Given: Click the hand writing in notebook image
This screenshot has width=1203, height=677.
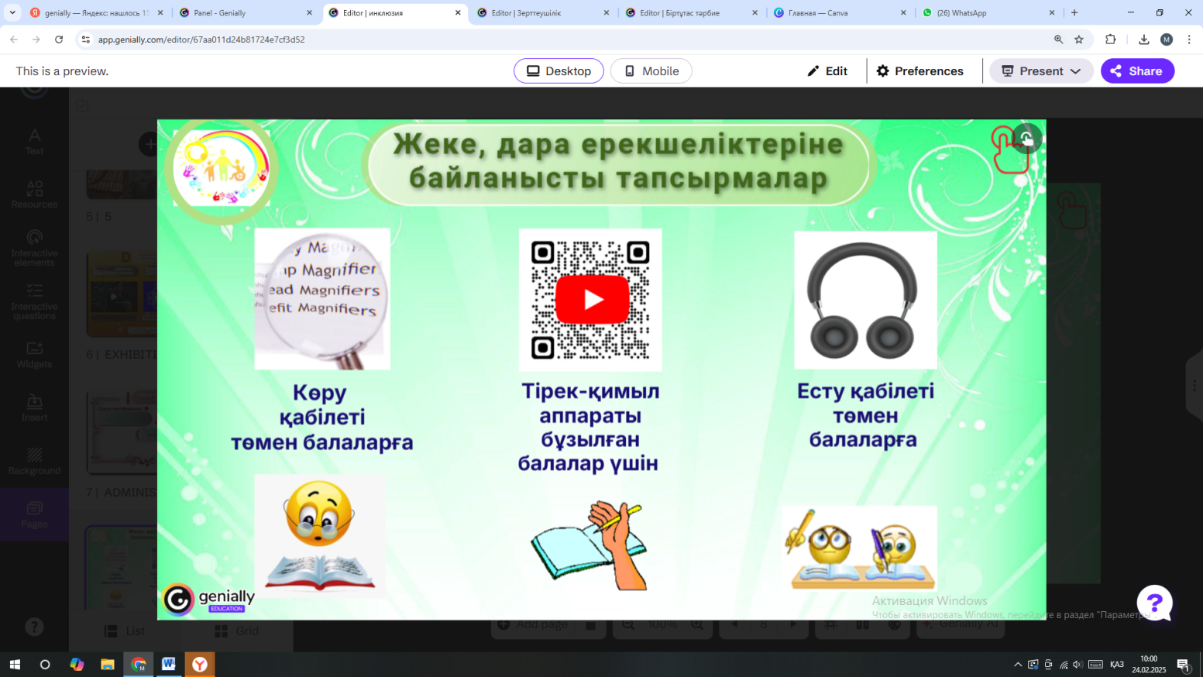Looking at the screenshot, I should point(590,545).
